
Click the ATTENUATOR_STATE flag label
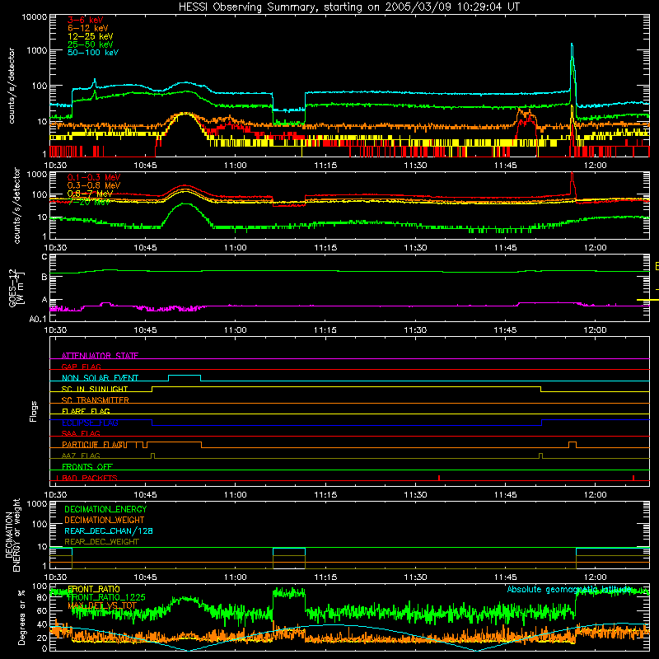100,356
